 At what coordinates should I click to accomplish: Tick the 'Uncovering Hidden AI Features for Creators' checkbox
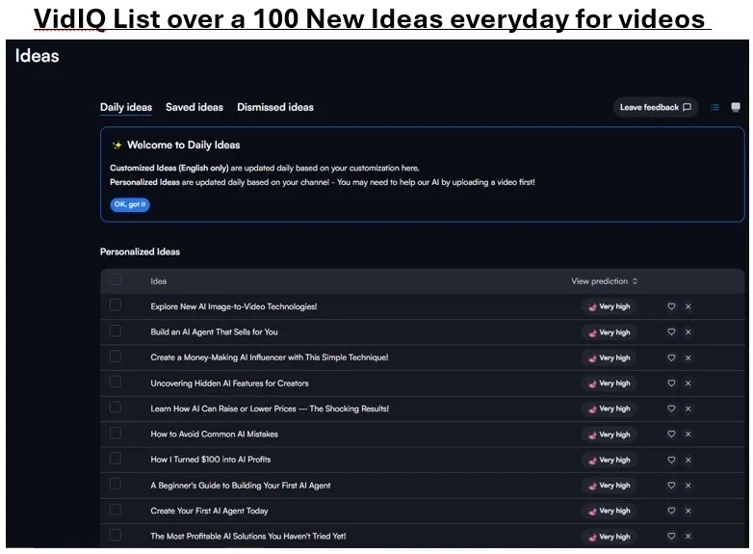tap(116, 382)
